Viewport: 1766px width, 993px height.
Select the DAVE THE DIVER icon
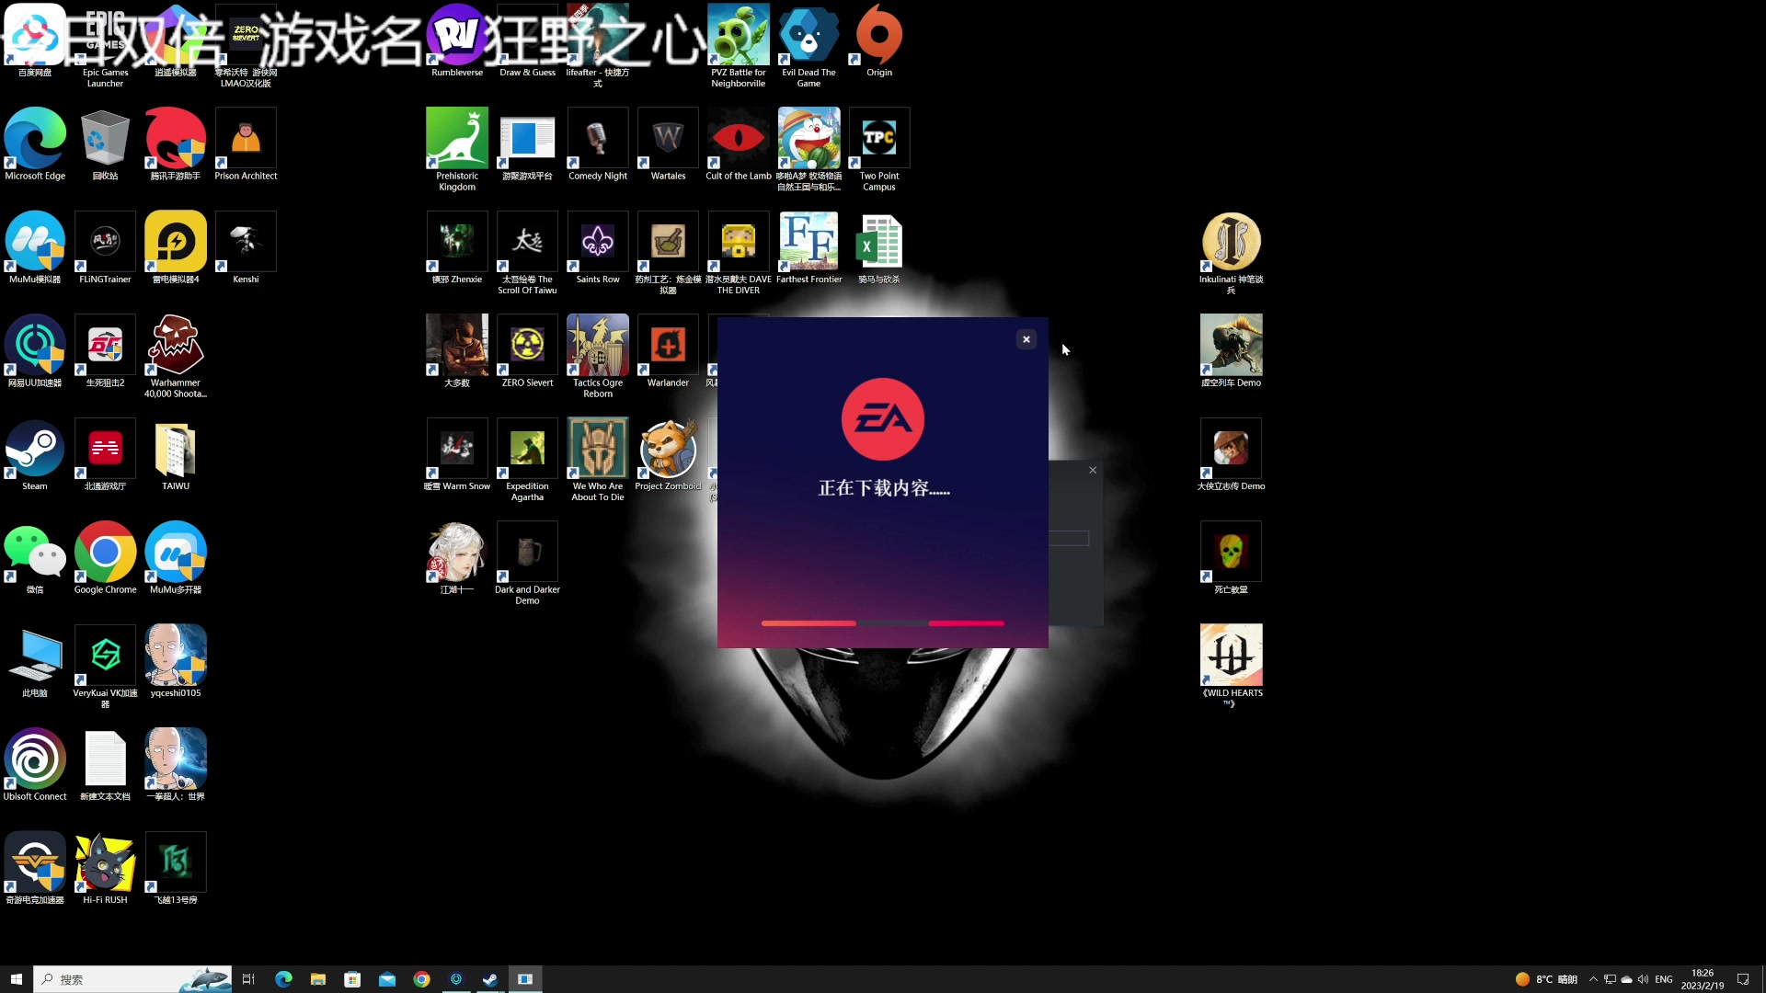(739, 253)
